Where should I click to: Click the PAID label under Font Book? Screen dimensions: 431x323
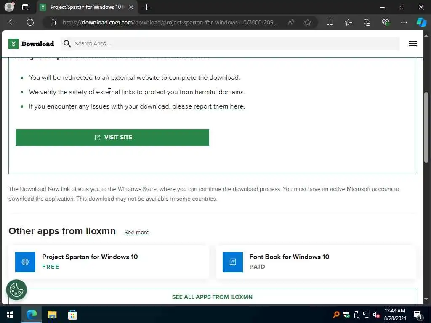coord(257,267)
